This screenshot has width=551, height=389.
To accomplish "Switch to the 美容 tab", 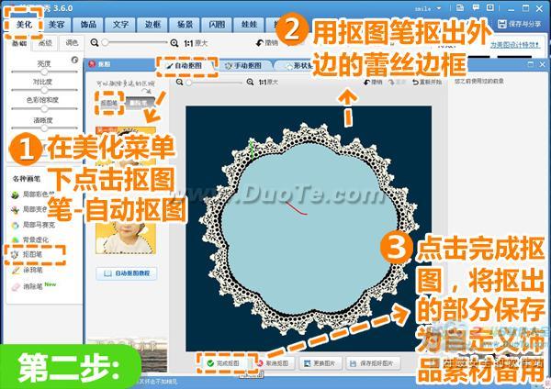I will click(x=56, y=25).
